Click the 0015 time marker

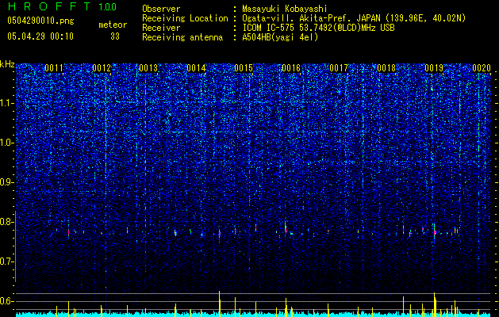(x=244, y=68)
